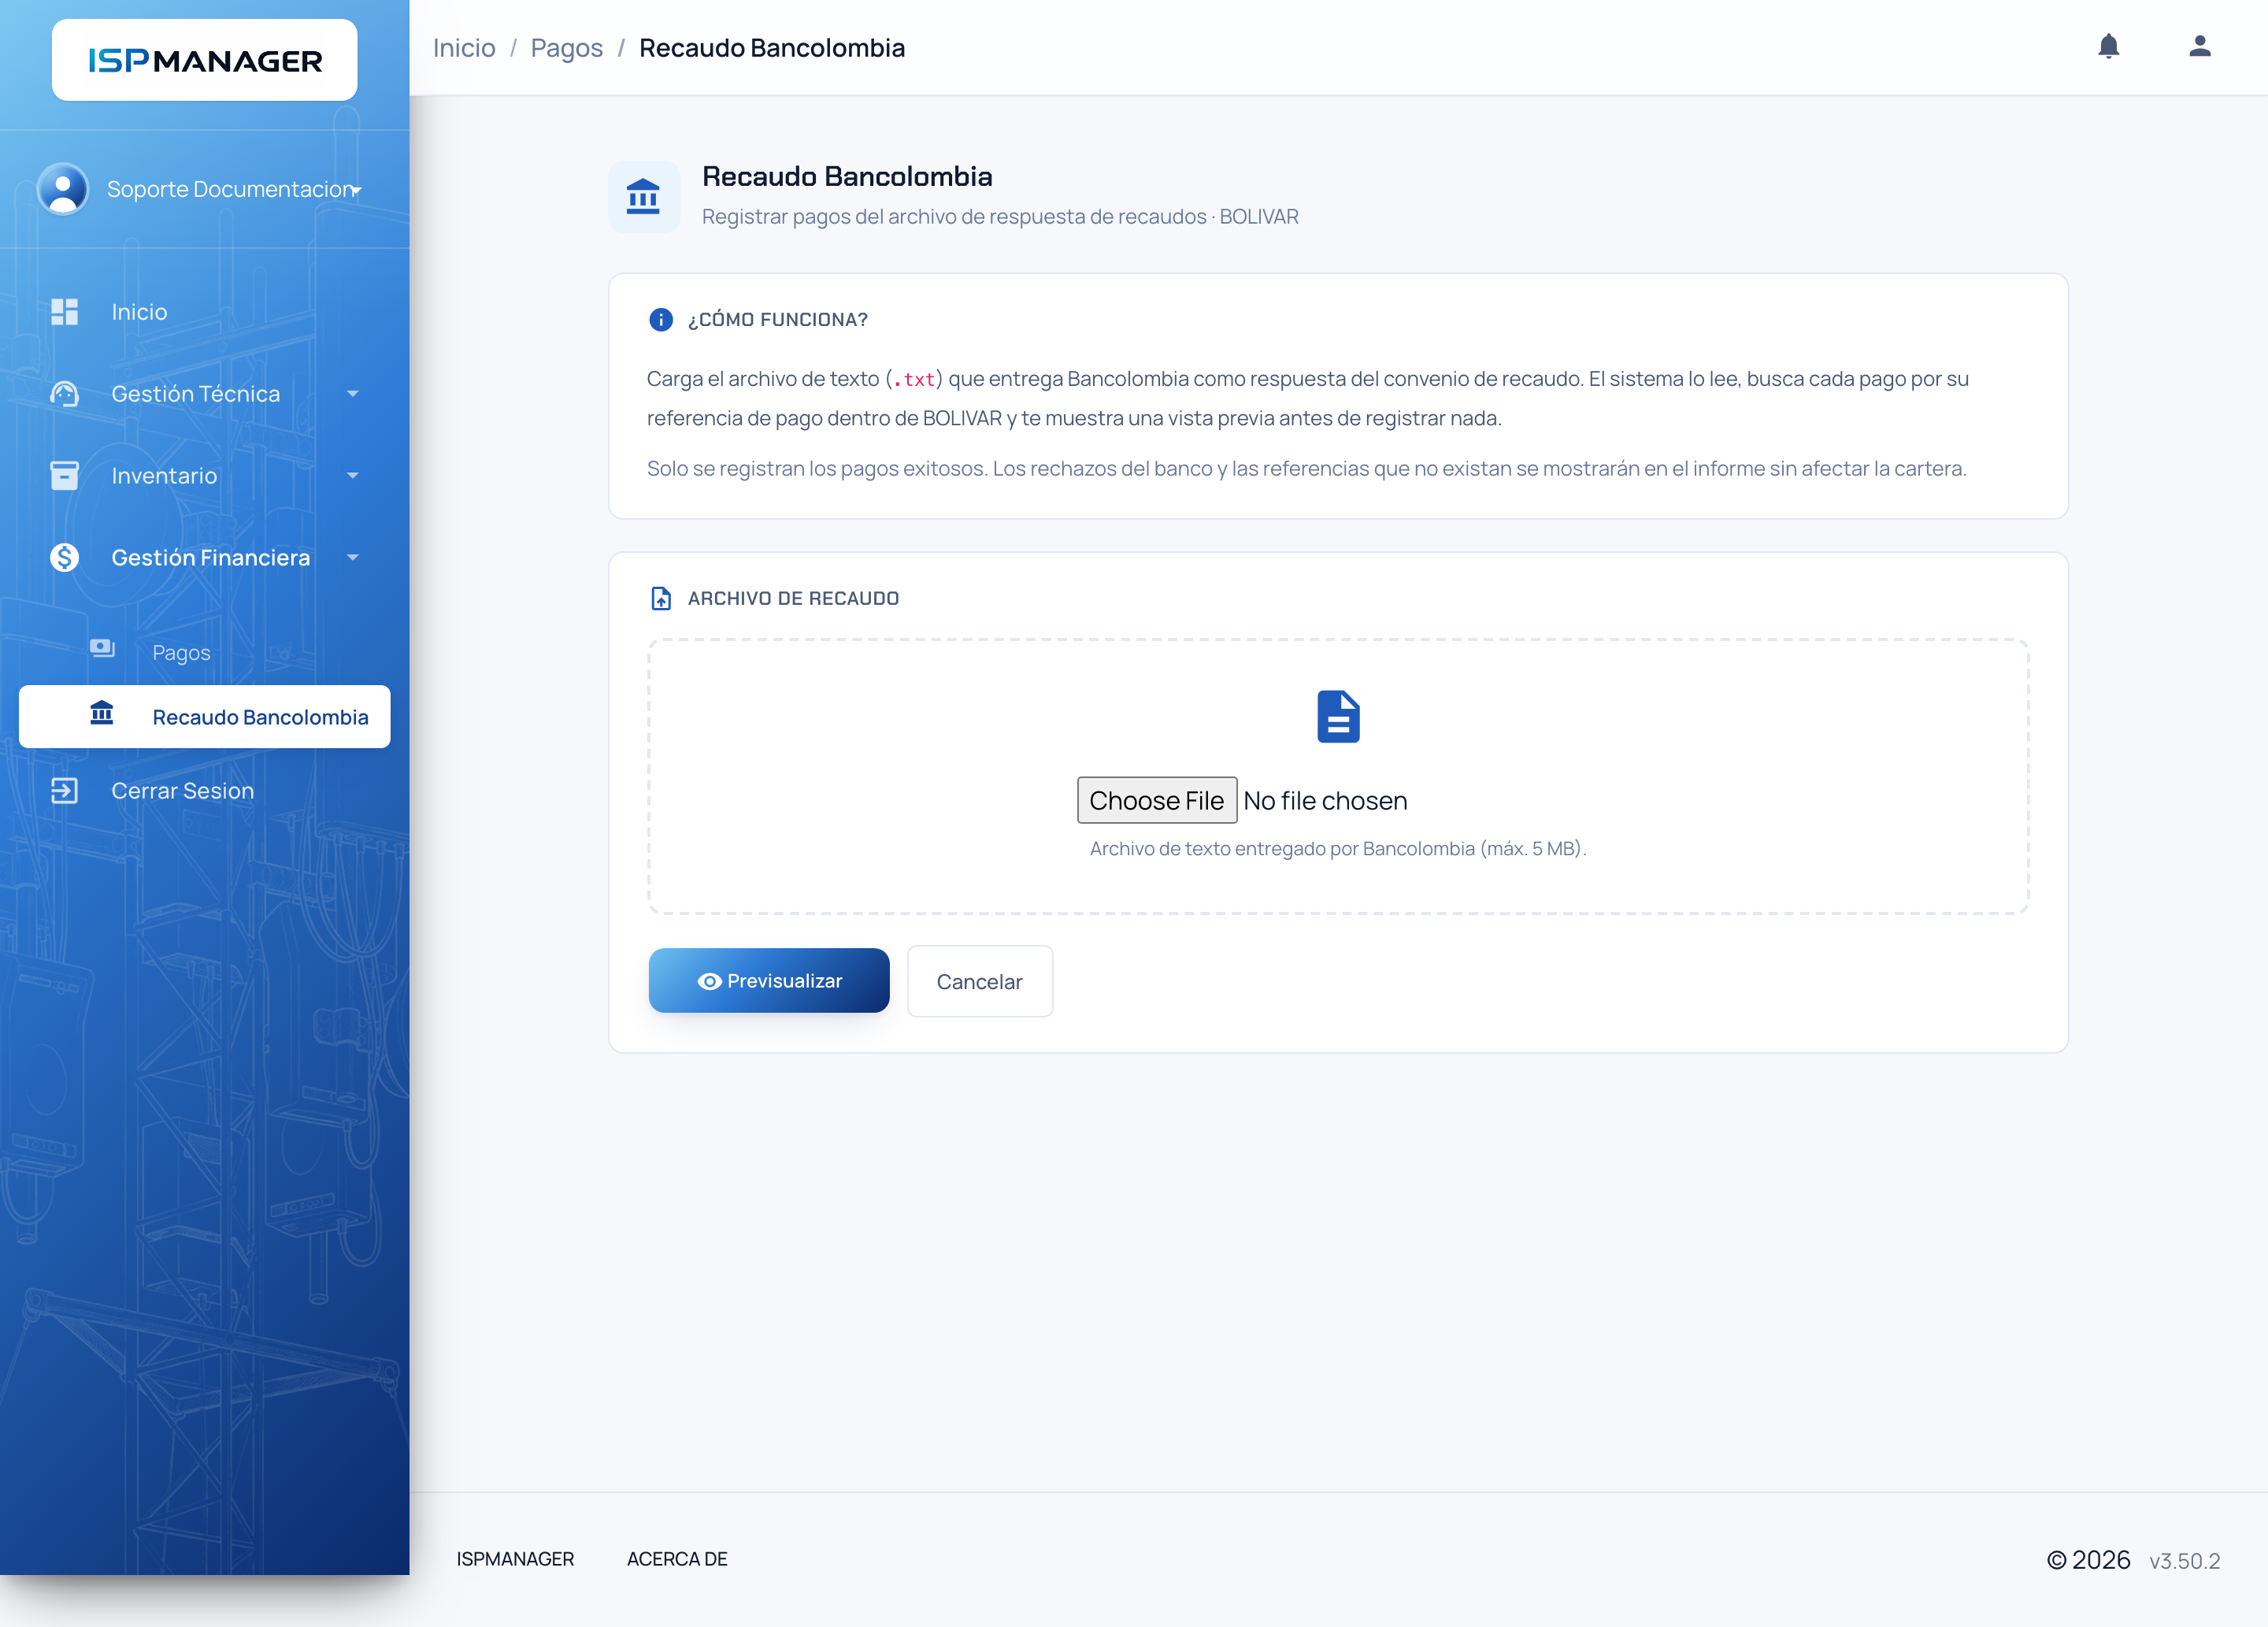Click the 'Registrar pagos del archivo' subtitle

point(1000,217)
